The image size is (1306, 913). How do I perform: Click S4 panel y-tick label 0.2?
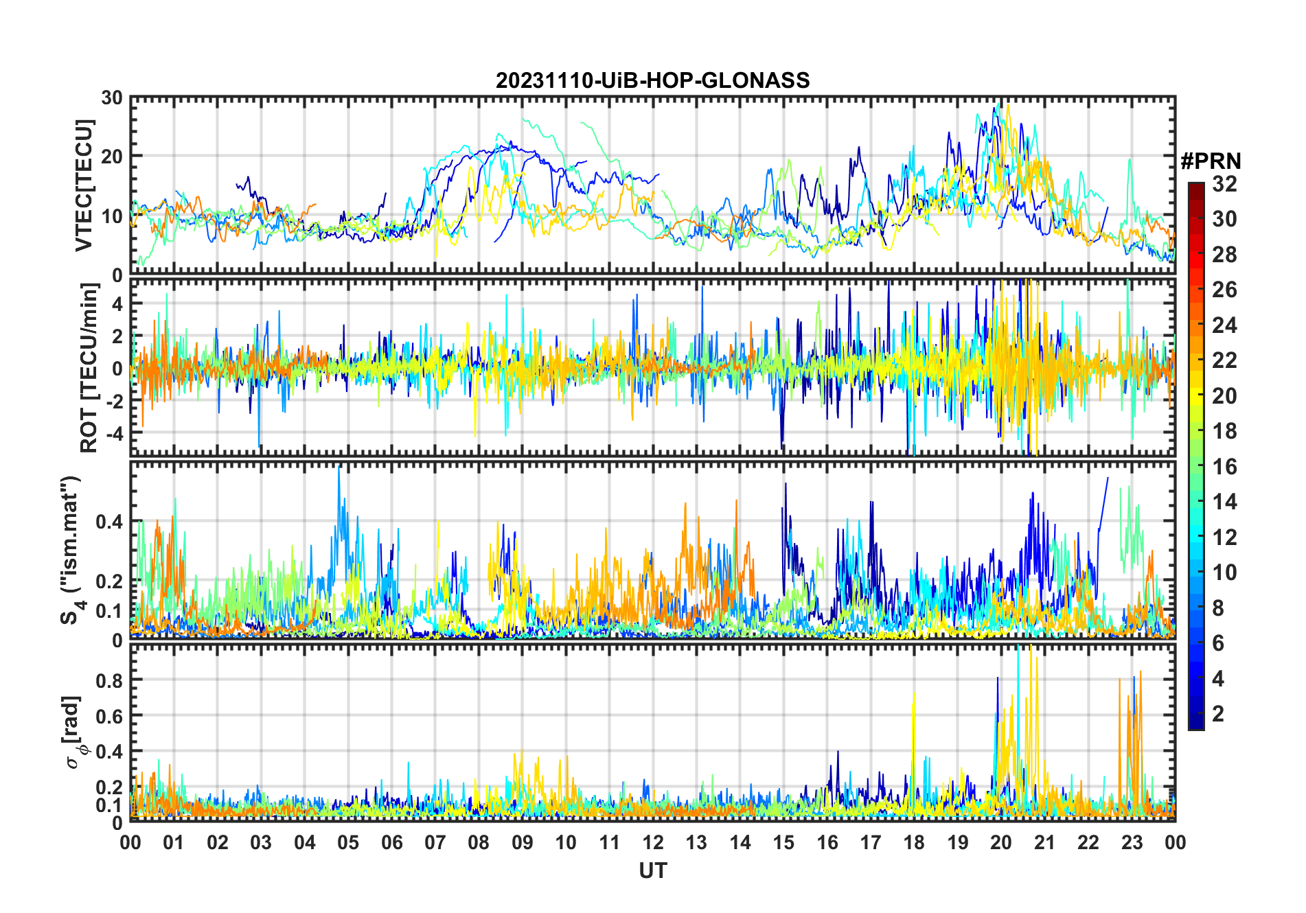click(110, 581)
